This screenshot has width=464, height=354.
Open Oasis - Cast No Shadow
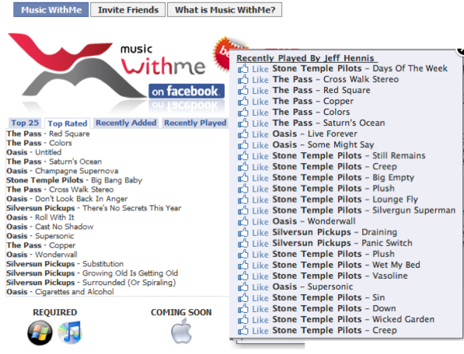click(50, 227)
